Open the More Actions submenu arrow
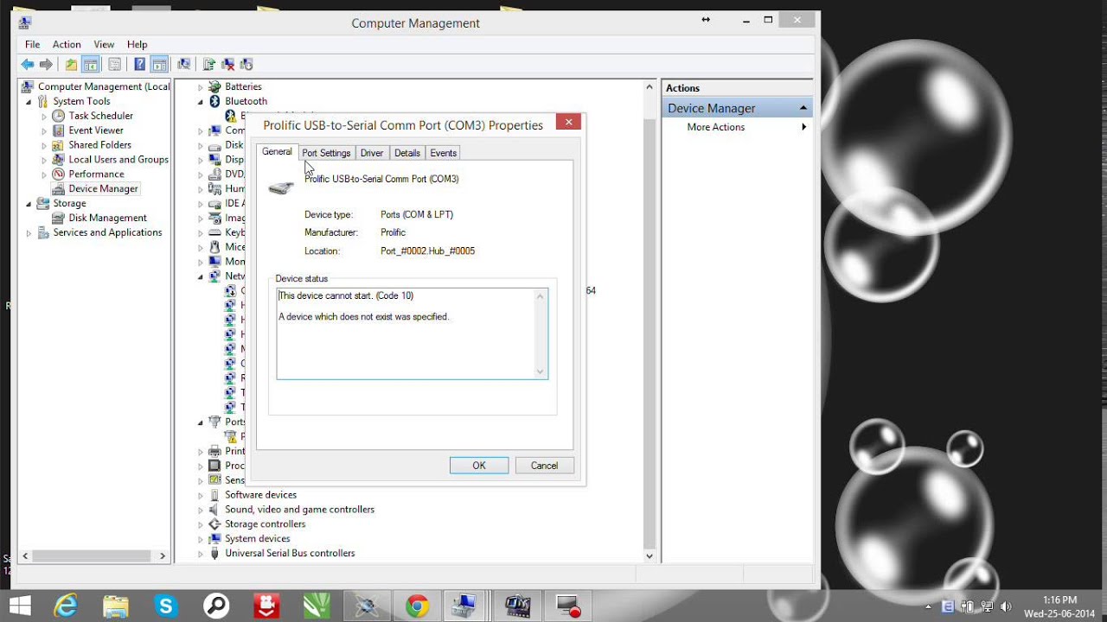This screenshot has height=622, width=1107. [803, 127]
